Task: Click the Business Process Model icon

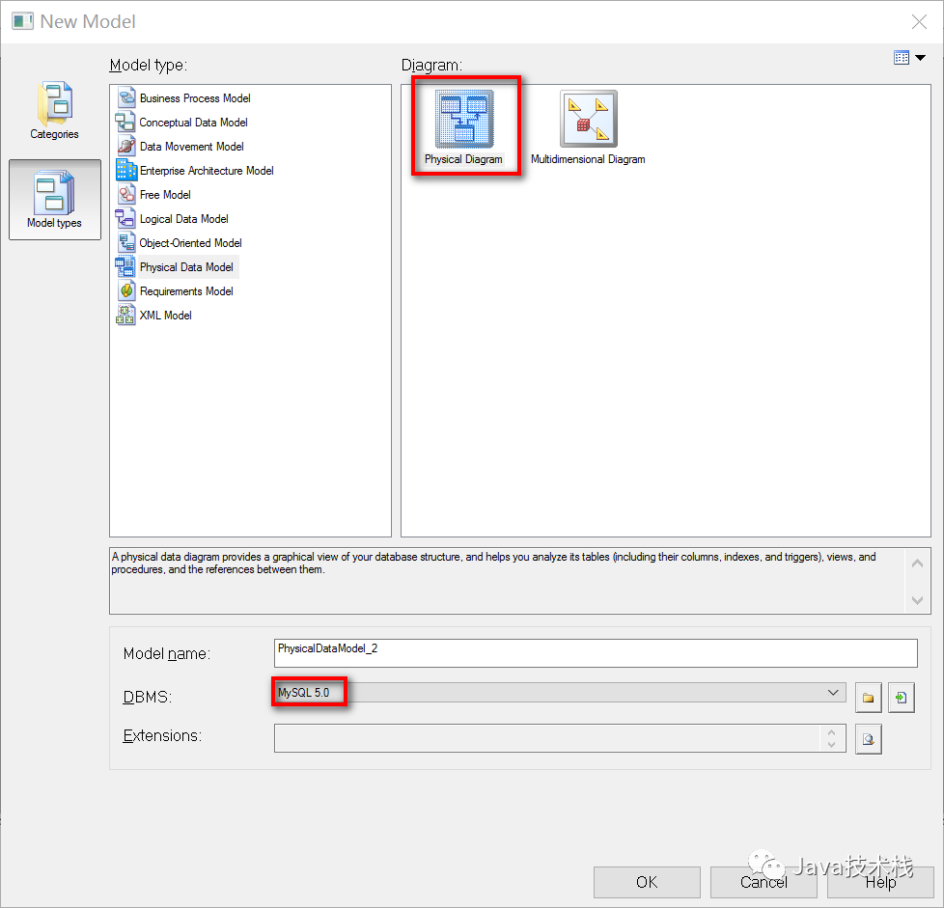Action: (125, 97)
